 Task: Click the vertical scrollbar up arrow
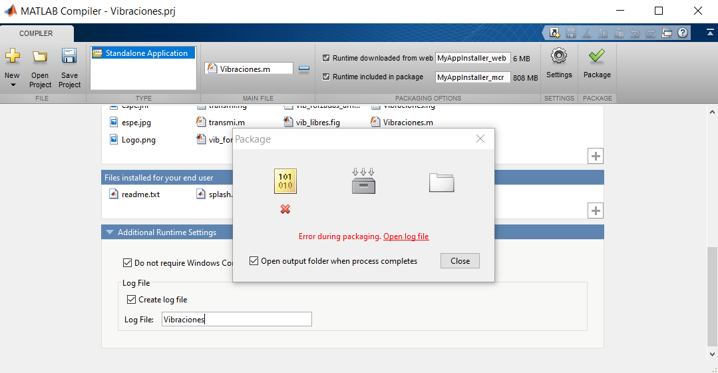(x=712, y=111)
